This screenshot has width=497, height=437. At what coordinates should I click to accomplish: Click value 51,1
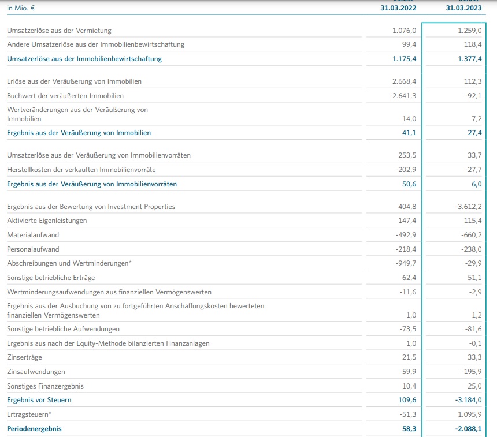click(x=474, y=278)
